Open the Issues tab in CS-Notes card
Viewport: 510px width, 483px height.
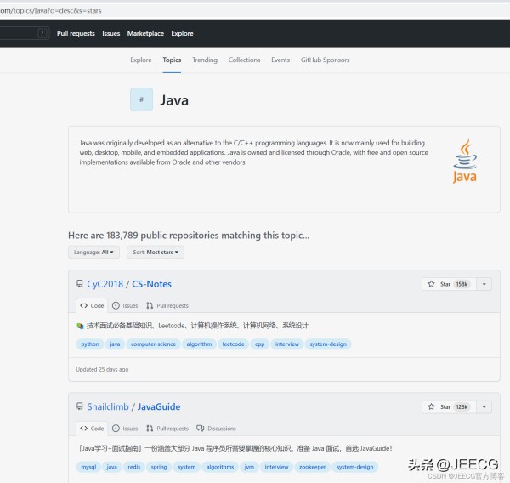(125, 305)
